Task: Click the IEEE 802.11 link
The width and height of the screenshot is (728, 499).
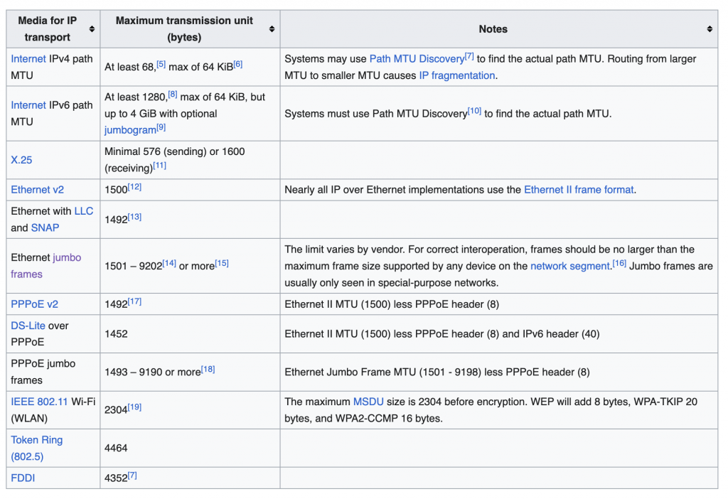Action: click(39, 402)
